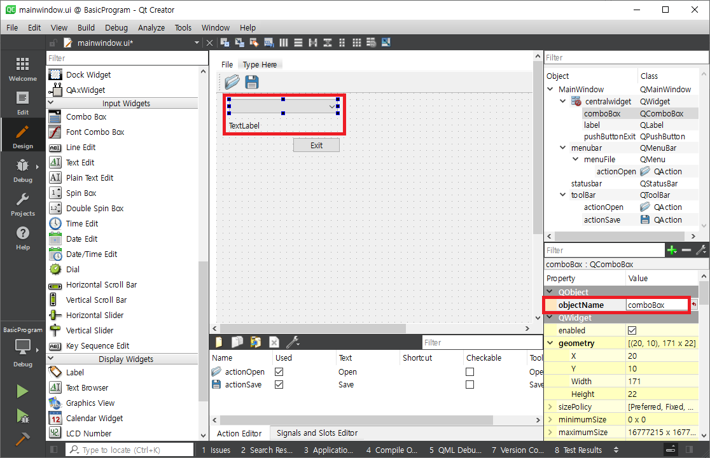This screenshot has width=710, height=458.
Task: Add dynamic property with green plus
Action: pos(672,250)
